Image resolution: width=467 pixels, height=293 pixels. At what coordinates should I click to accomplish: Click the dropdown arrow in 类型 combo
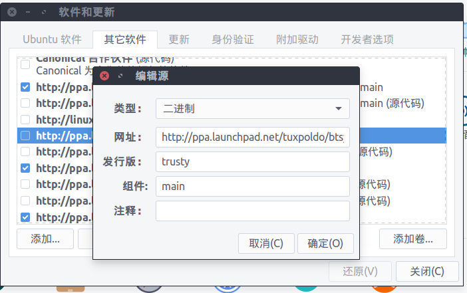pos(339,108)
